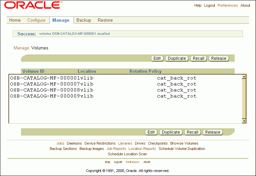
Task: Click the success message about recalled volume
Action: point(74,34)
